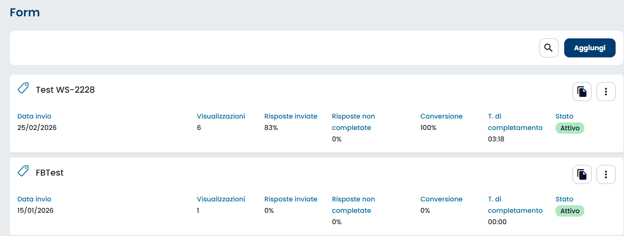
Task: Click Visualizzazioni label in FBTest card
Action: [221, 199]
